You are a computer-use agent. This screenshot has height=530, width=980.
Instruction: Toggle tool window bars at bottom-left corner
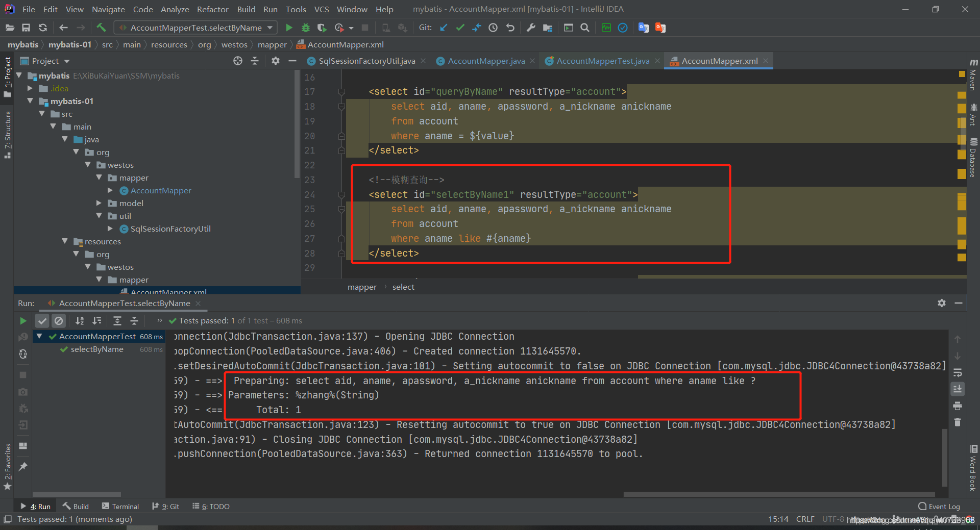pos(8,519)
